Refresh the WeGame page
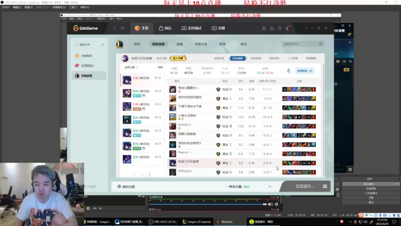Viewport: 401px width, 226px height. [x=122, y=28]
